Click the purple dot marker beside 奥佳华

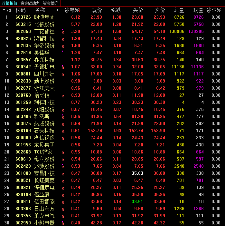(62, 51)
